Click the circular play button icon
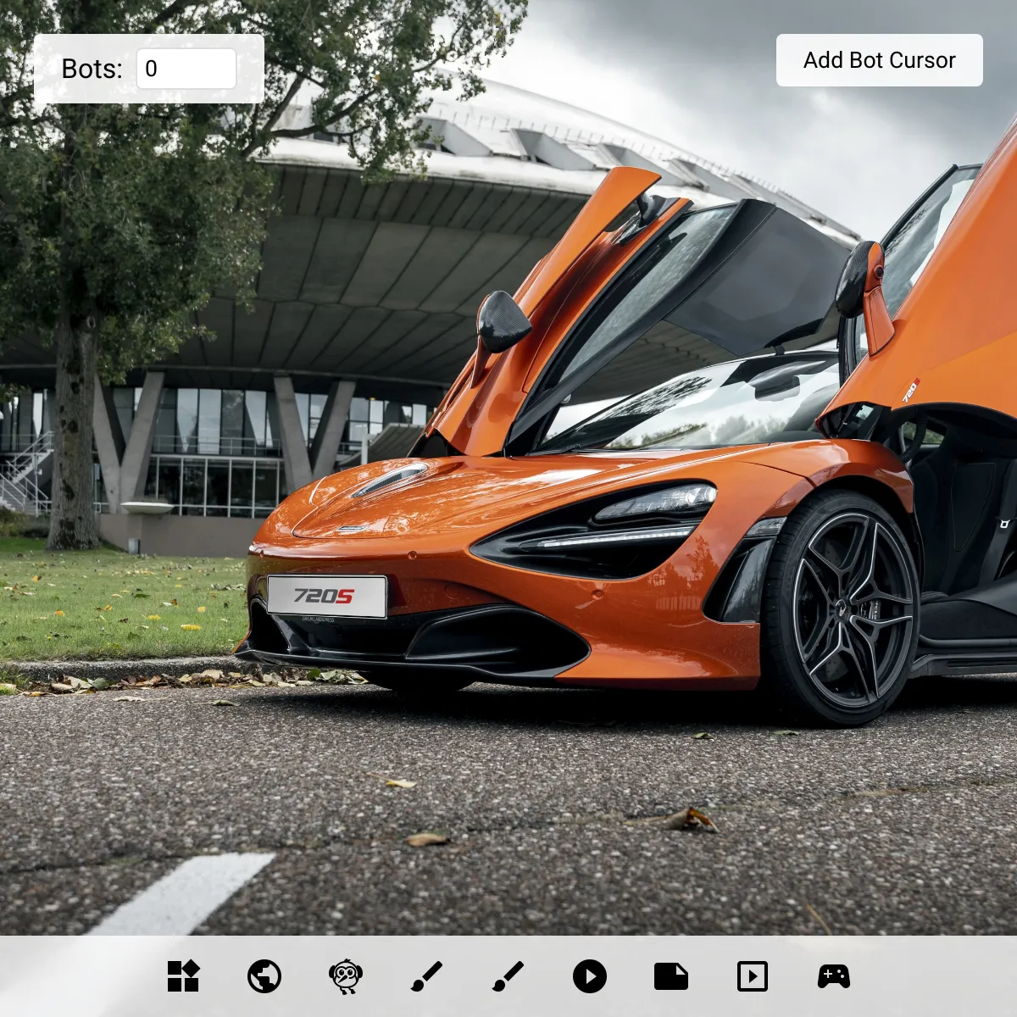The height and width of the screenshot is (1017, 1017). [590, 976]
